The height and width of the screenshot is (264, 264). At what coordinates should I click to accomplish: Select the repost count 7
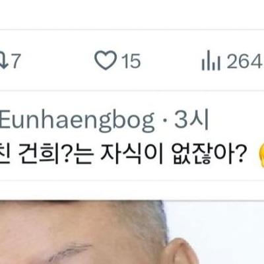coord(16,61)
